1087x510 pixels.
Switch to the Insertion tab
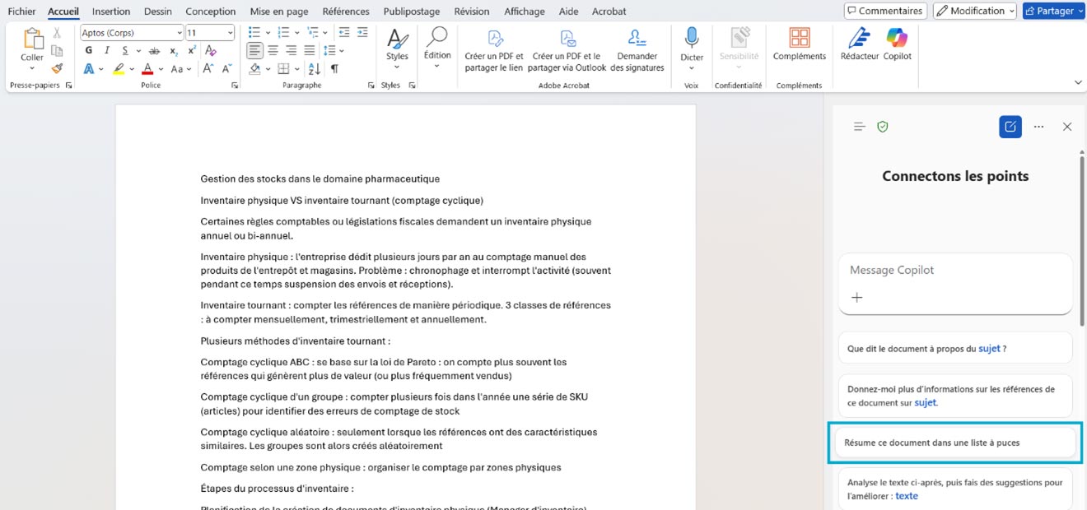[x=111, y=12]
